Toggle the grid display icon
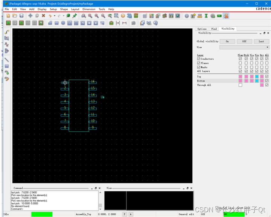Viewport: 271px width, 217px height. pos(145,16)
